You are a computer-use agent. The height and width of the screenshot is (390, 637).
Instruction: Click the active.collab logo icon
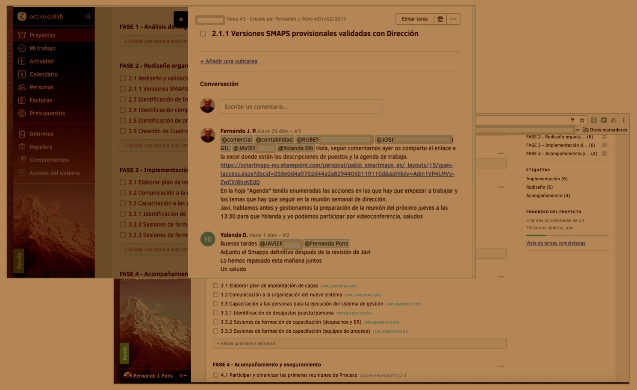(22, 16)
